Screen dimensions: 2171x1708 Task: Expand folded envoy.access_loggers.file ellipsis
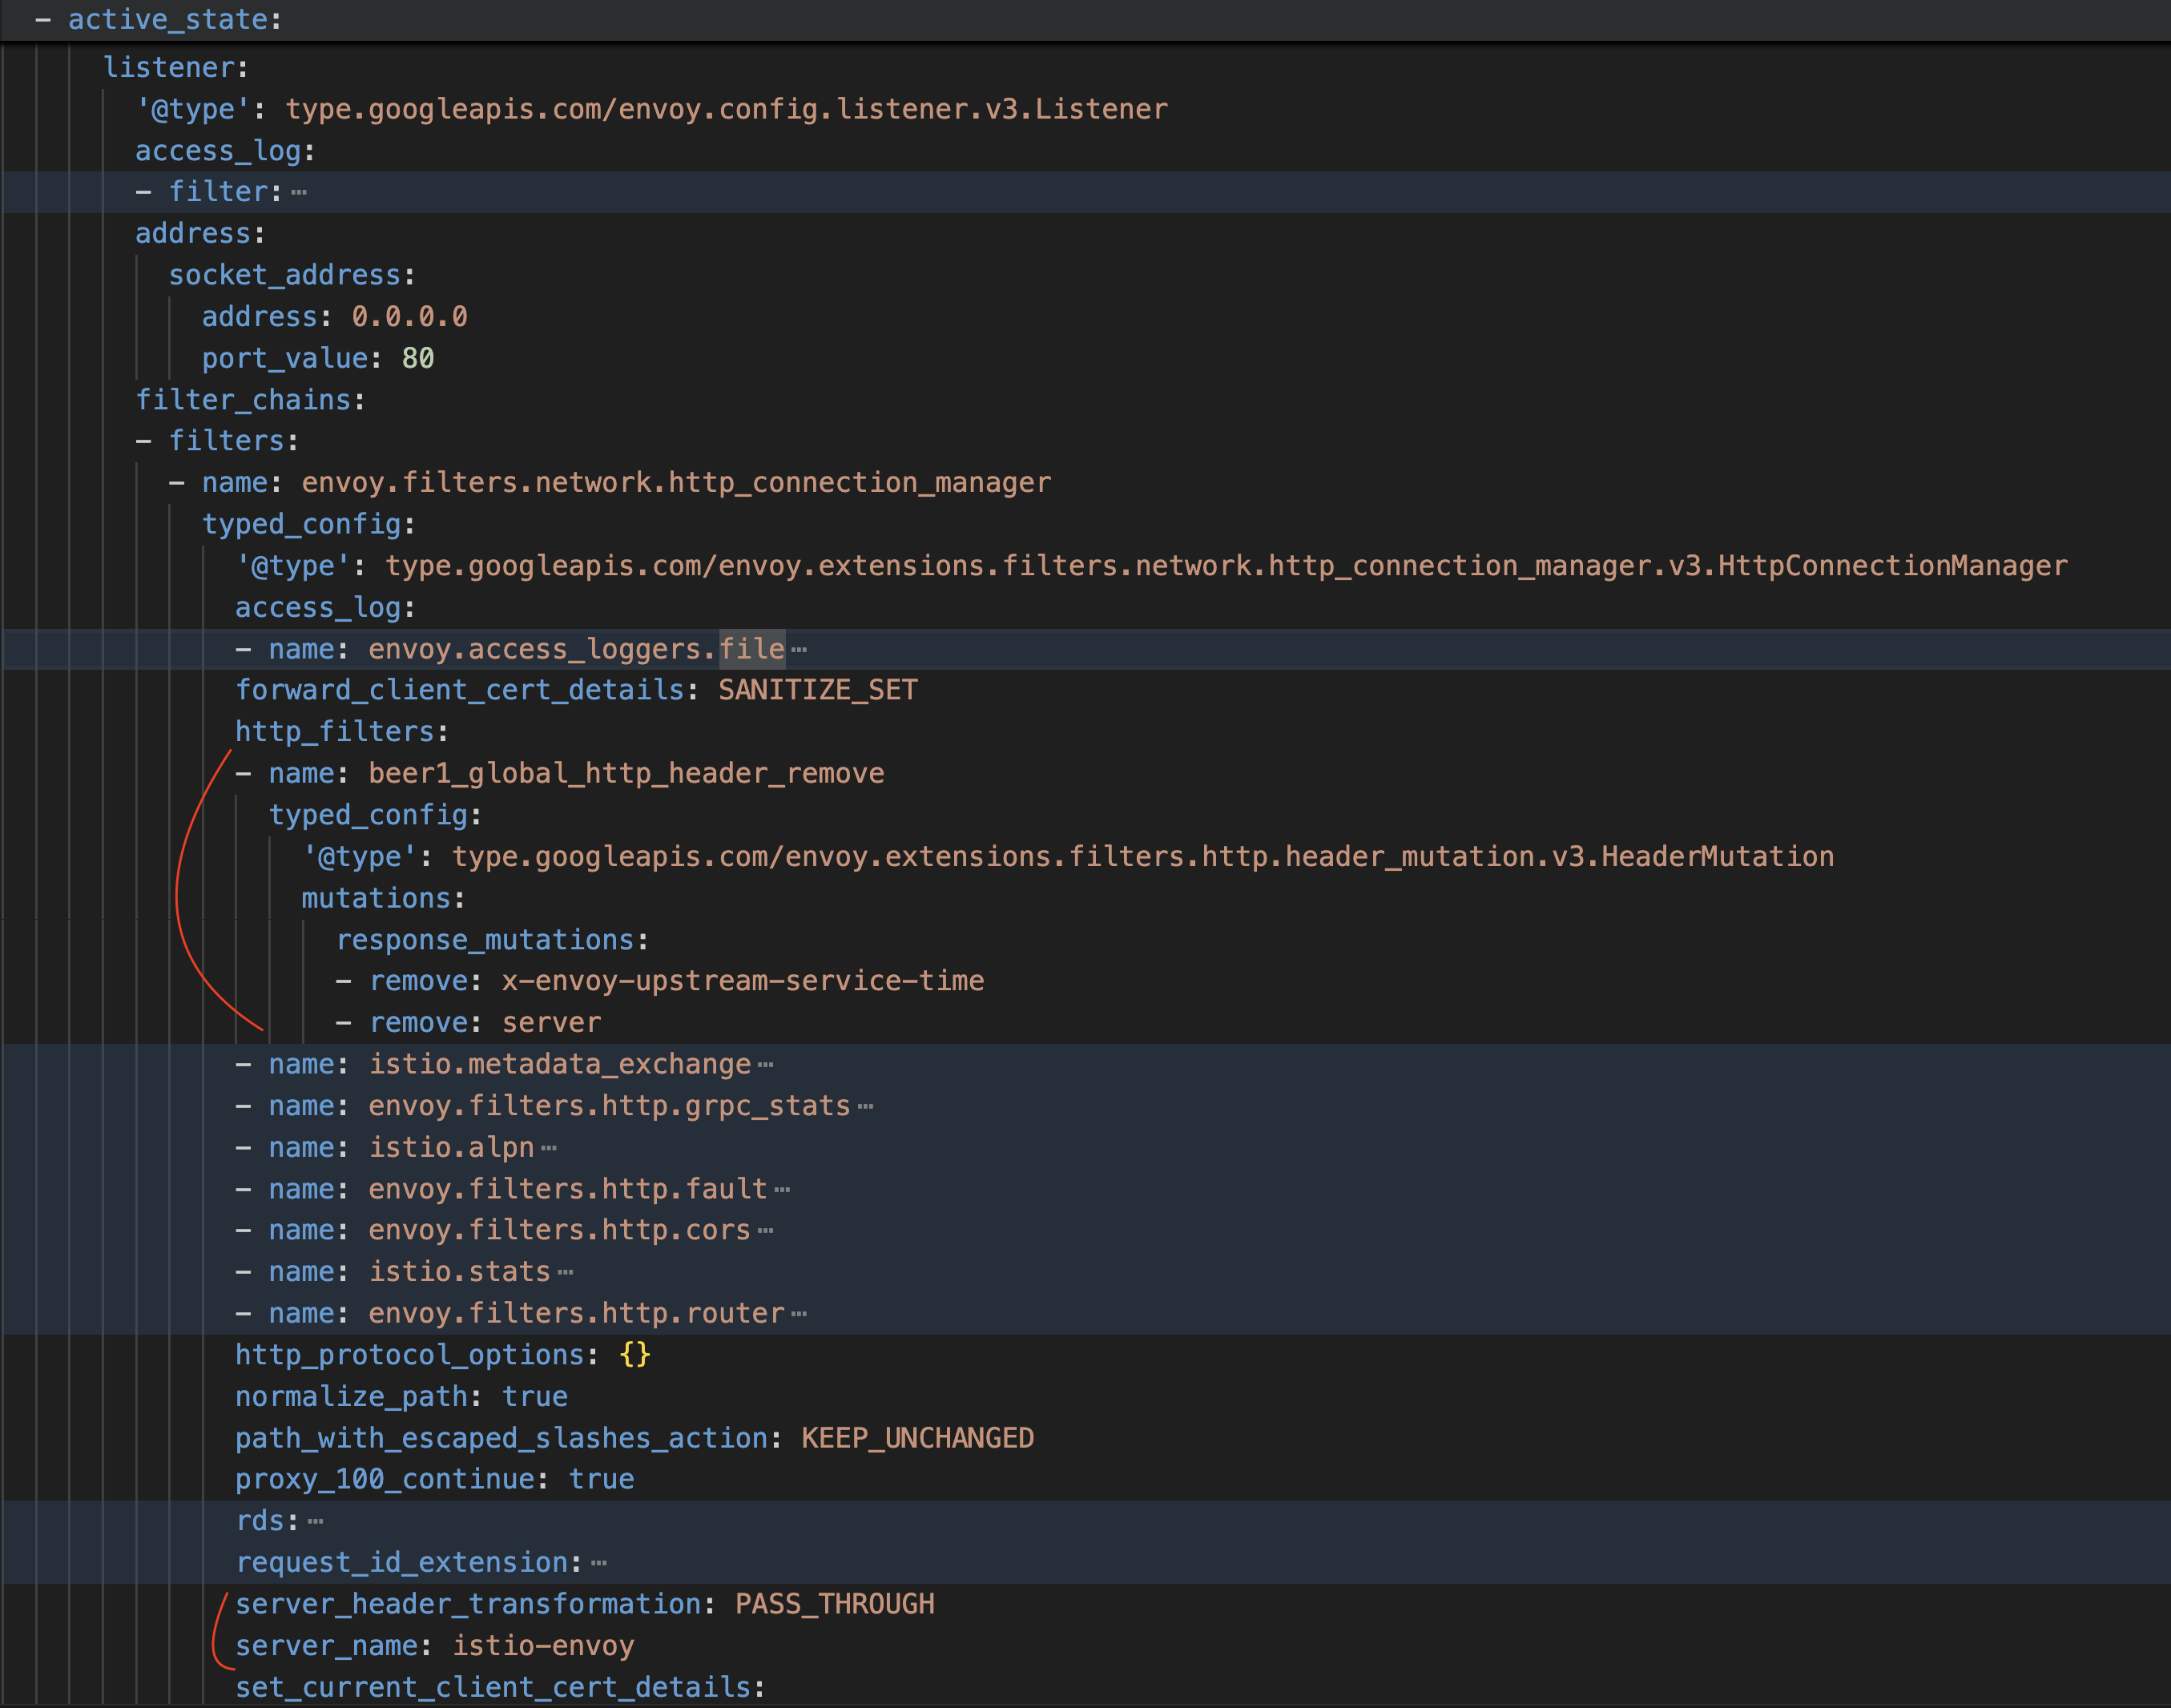tap(798, 650)
